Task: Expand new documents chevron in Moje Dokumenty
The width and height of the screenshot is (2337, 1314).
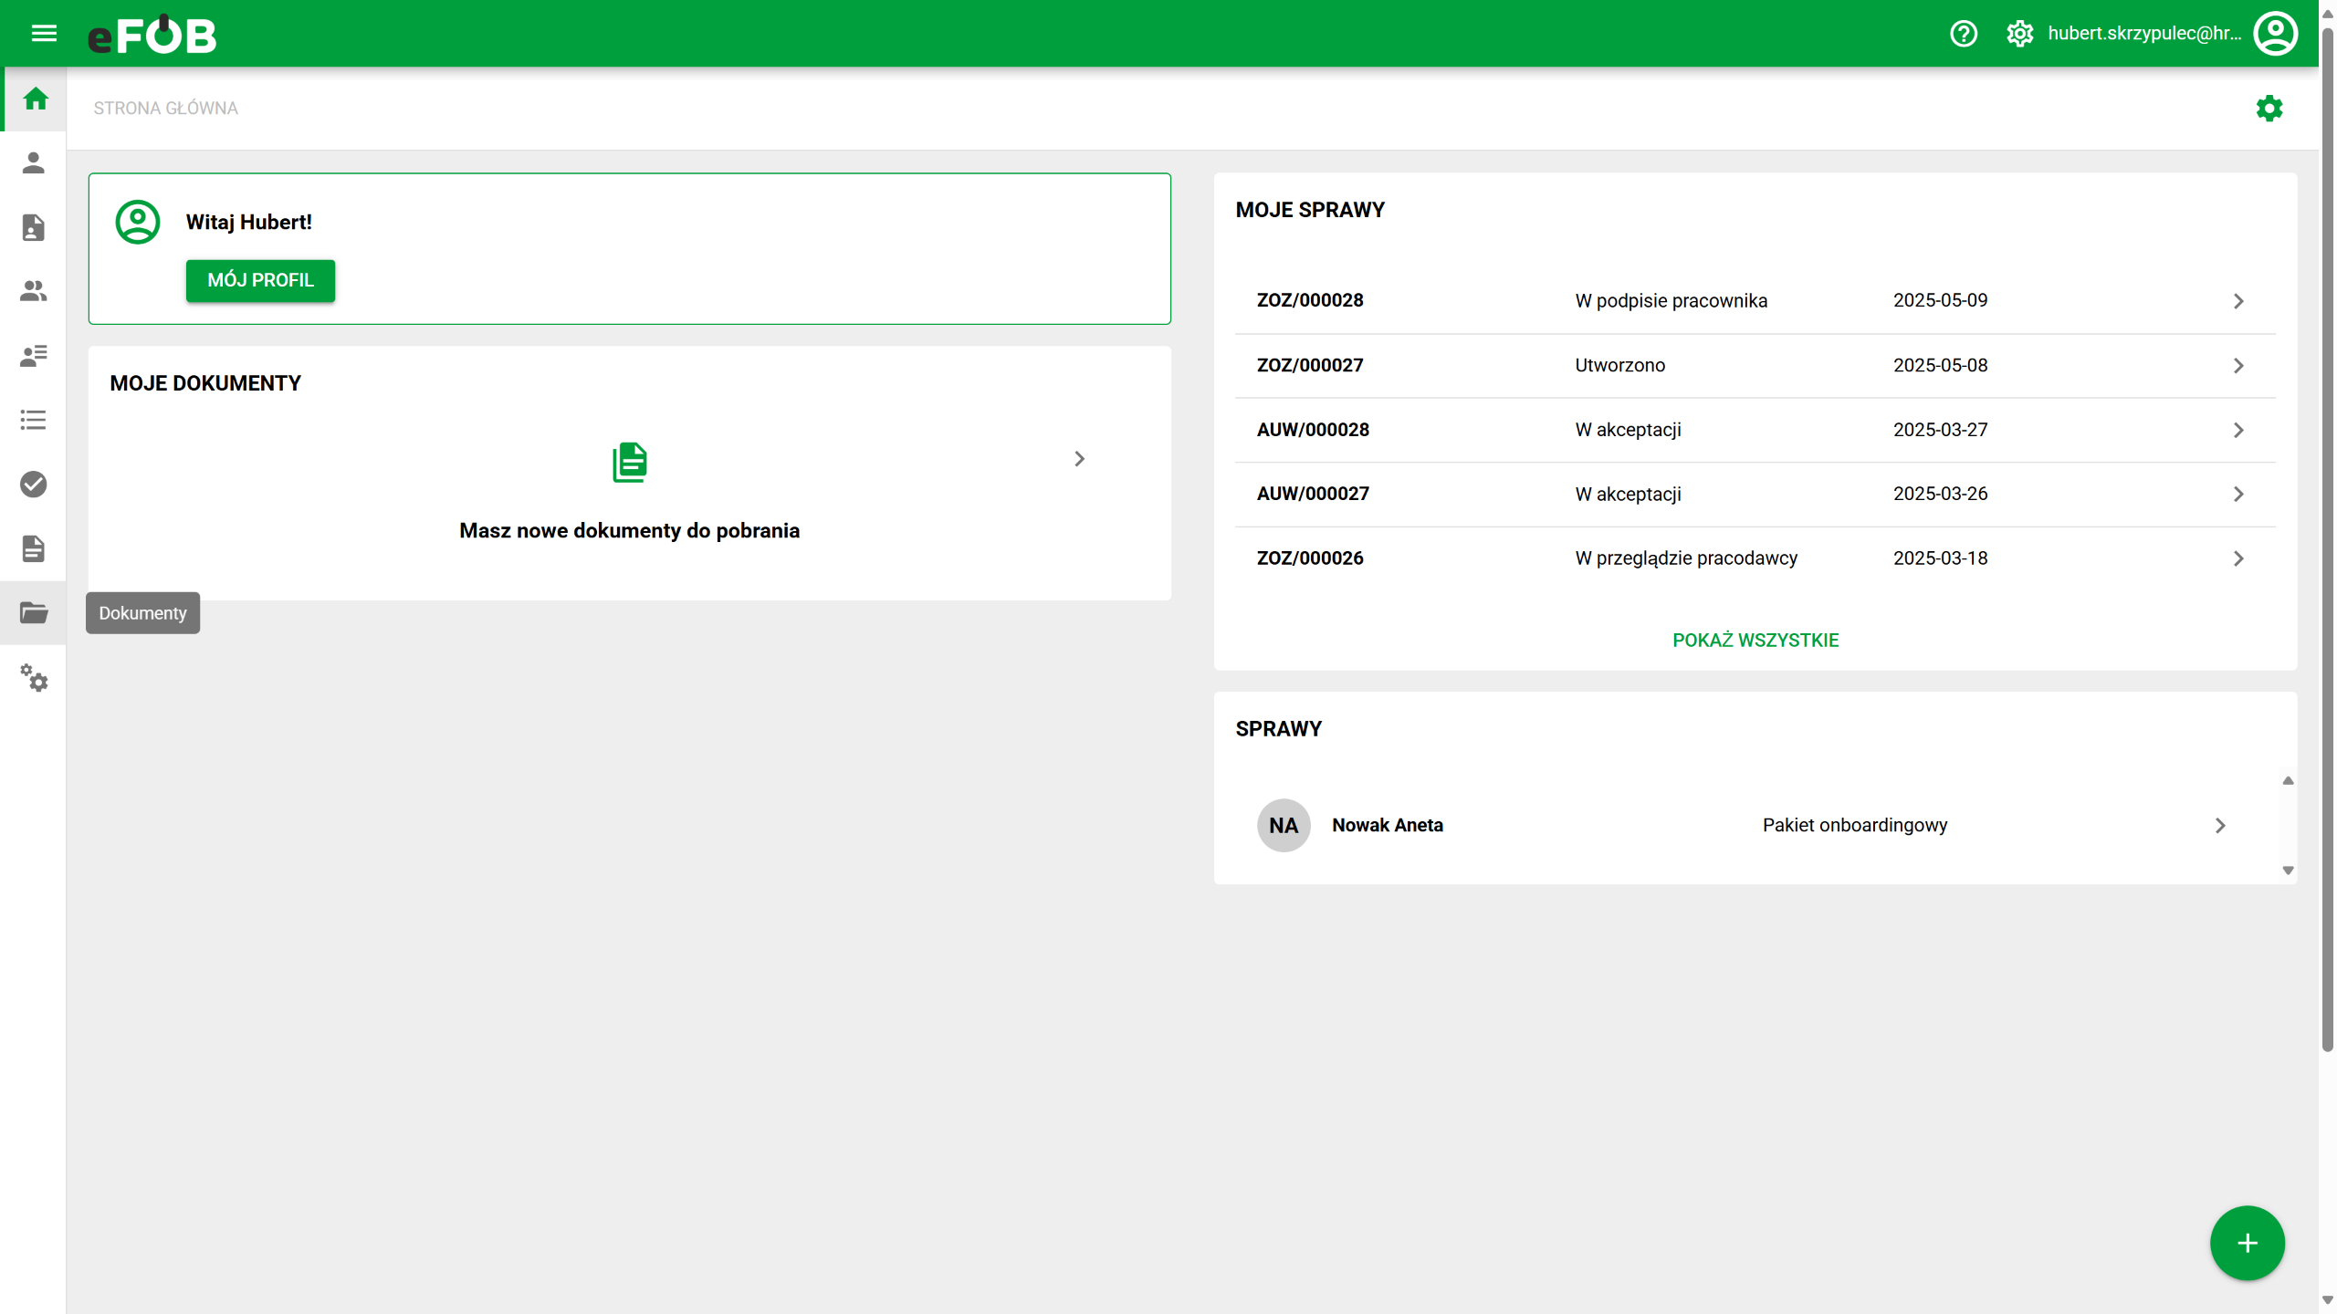Action: tap(1079, 459)
